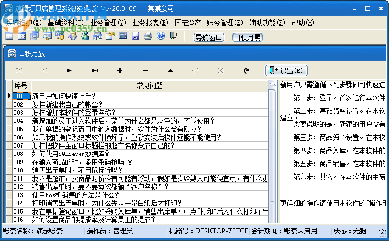389x241 pixels.
Task: Click the 日积月累 window title icon
Action: coord(12,53)
